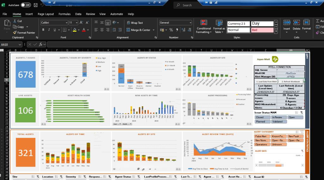This screenshot has width=324, height=180.
Task: Expand Merge & Center dropdown arrow
Action: [153, 30]
